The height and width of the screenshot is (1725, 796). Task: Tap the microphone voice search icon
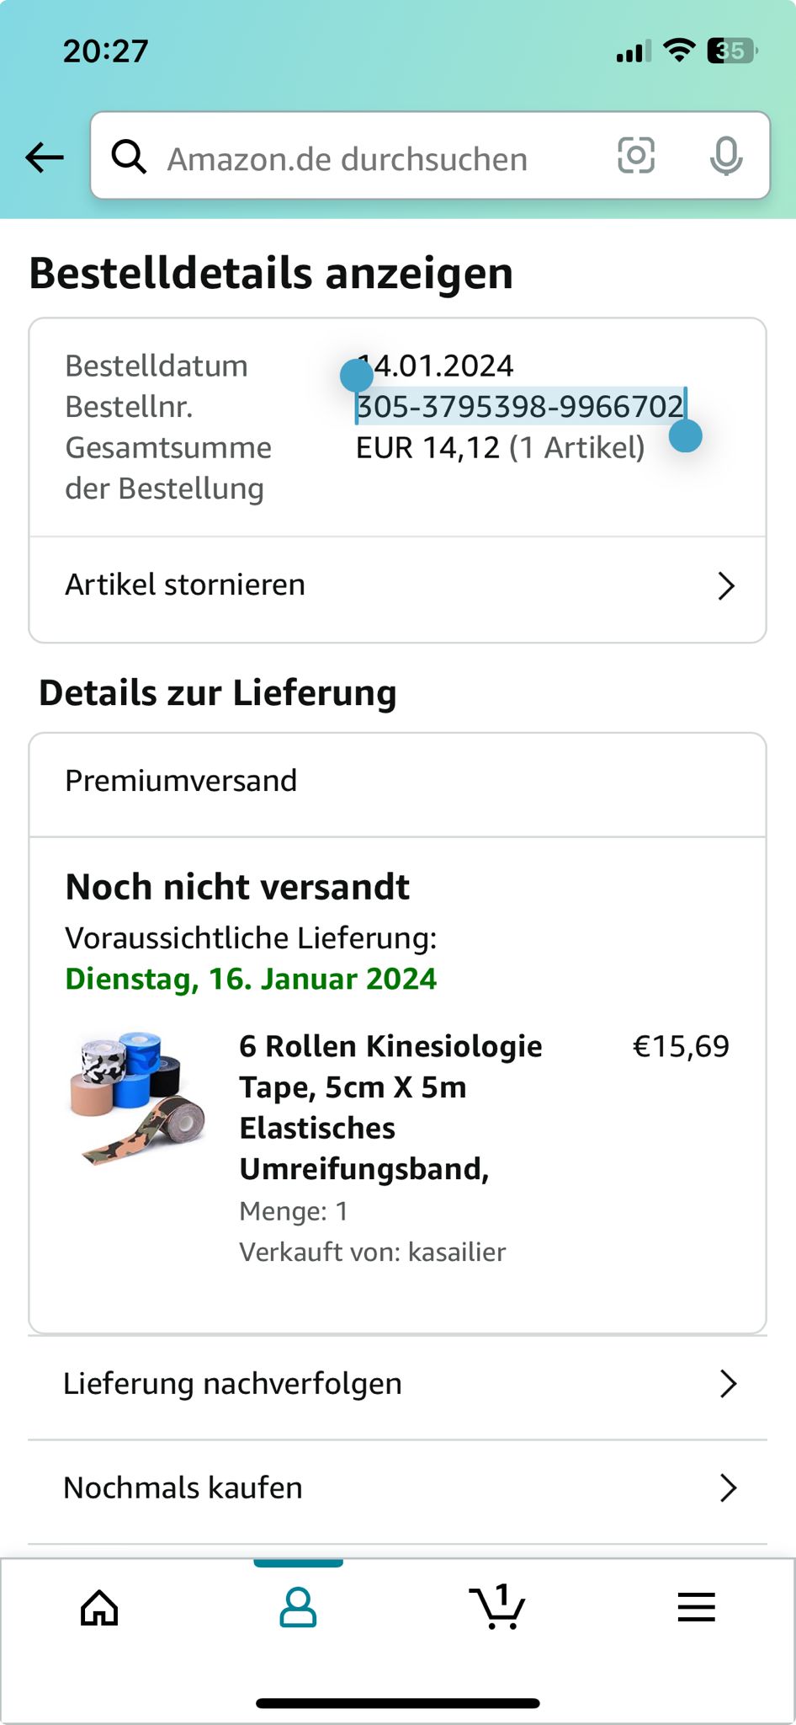click(x=725, y=157)
